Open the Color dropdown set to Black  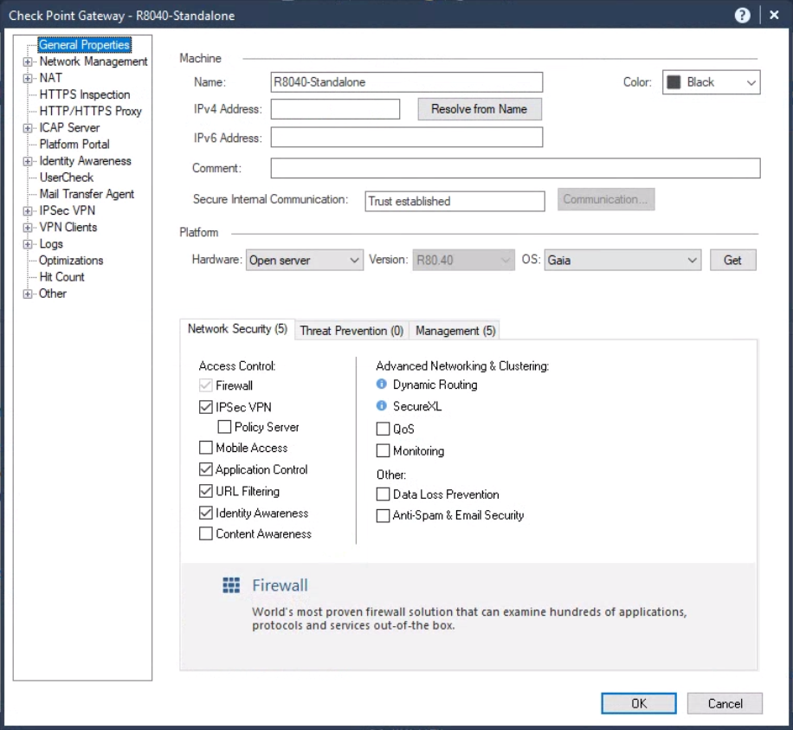pos(711,82)
